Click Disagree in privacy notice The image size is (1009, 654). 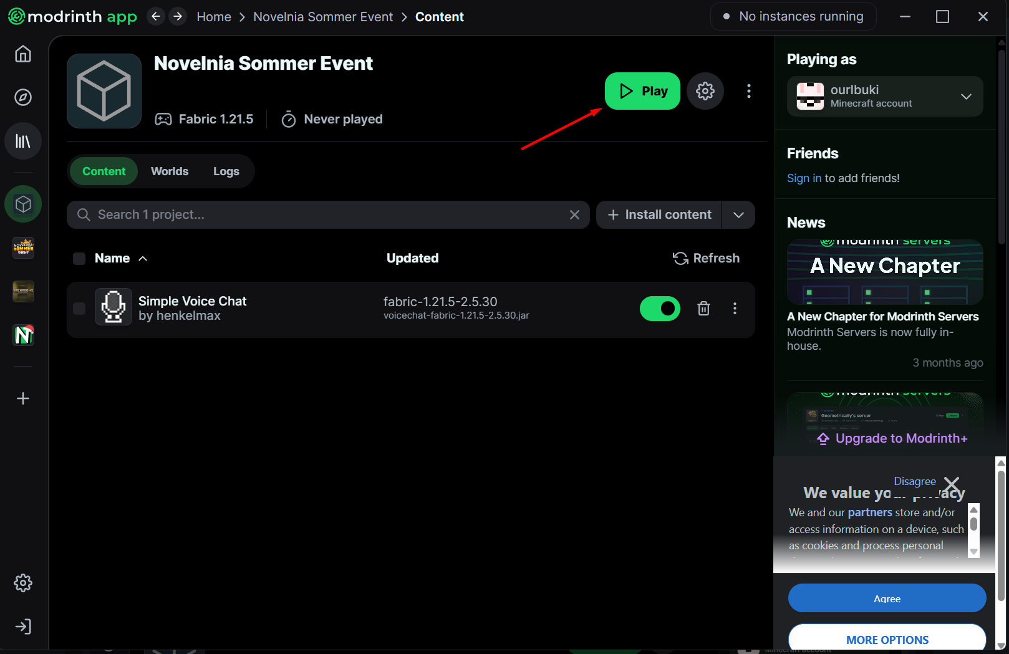point(915,481)
